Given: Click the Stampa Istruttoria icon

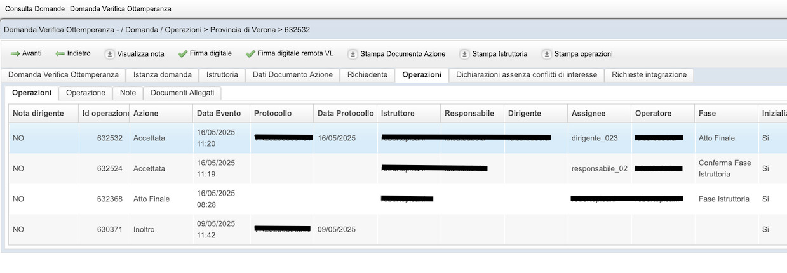Looking at the screenshot, I should pos(464,54).
